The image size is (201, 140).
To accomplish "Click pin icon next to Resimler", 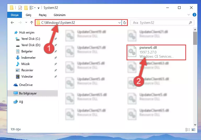I will click(x=55, y=70).
